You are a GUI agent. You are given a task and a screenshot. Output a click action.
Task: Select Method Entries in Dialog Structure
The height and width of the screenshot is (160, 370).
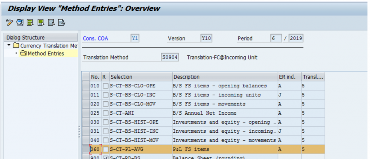click(46, 54)
